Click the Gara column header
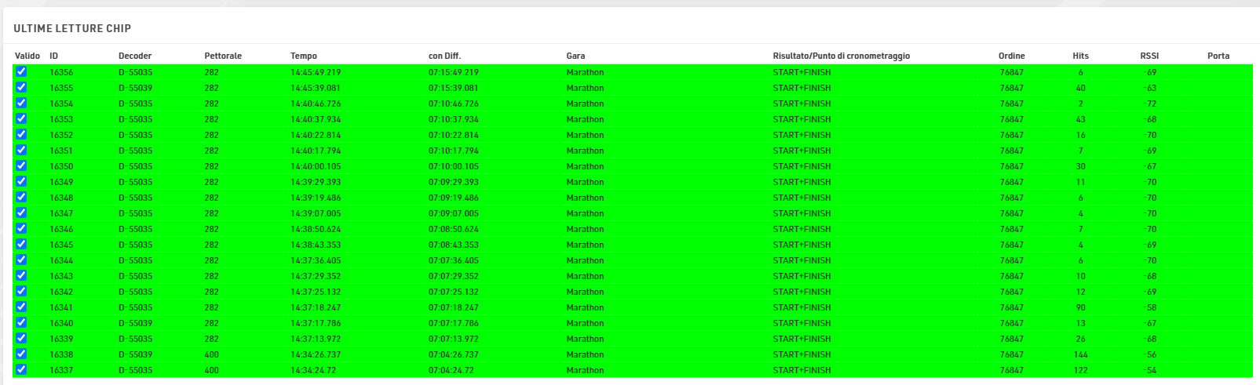This screenshot has height=385, width=1260. pyautogui.click(x=575, y=56)
